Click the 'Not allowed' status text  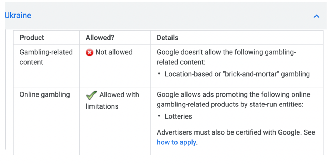tap(114, 52)
